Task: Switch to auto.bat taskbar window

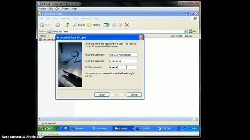Action: [102, 128]
